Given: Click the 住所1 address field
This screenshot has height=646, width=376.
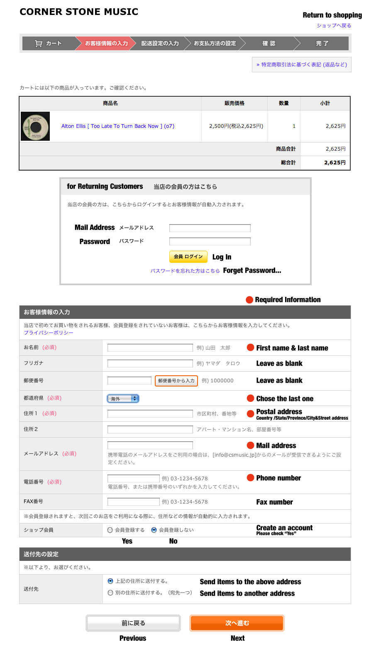Looking at the screenshot, I should (x=150, y=414).
